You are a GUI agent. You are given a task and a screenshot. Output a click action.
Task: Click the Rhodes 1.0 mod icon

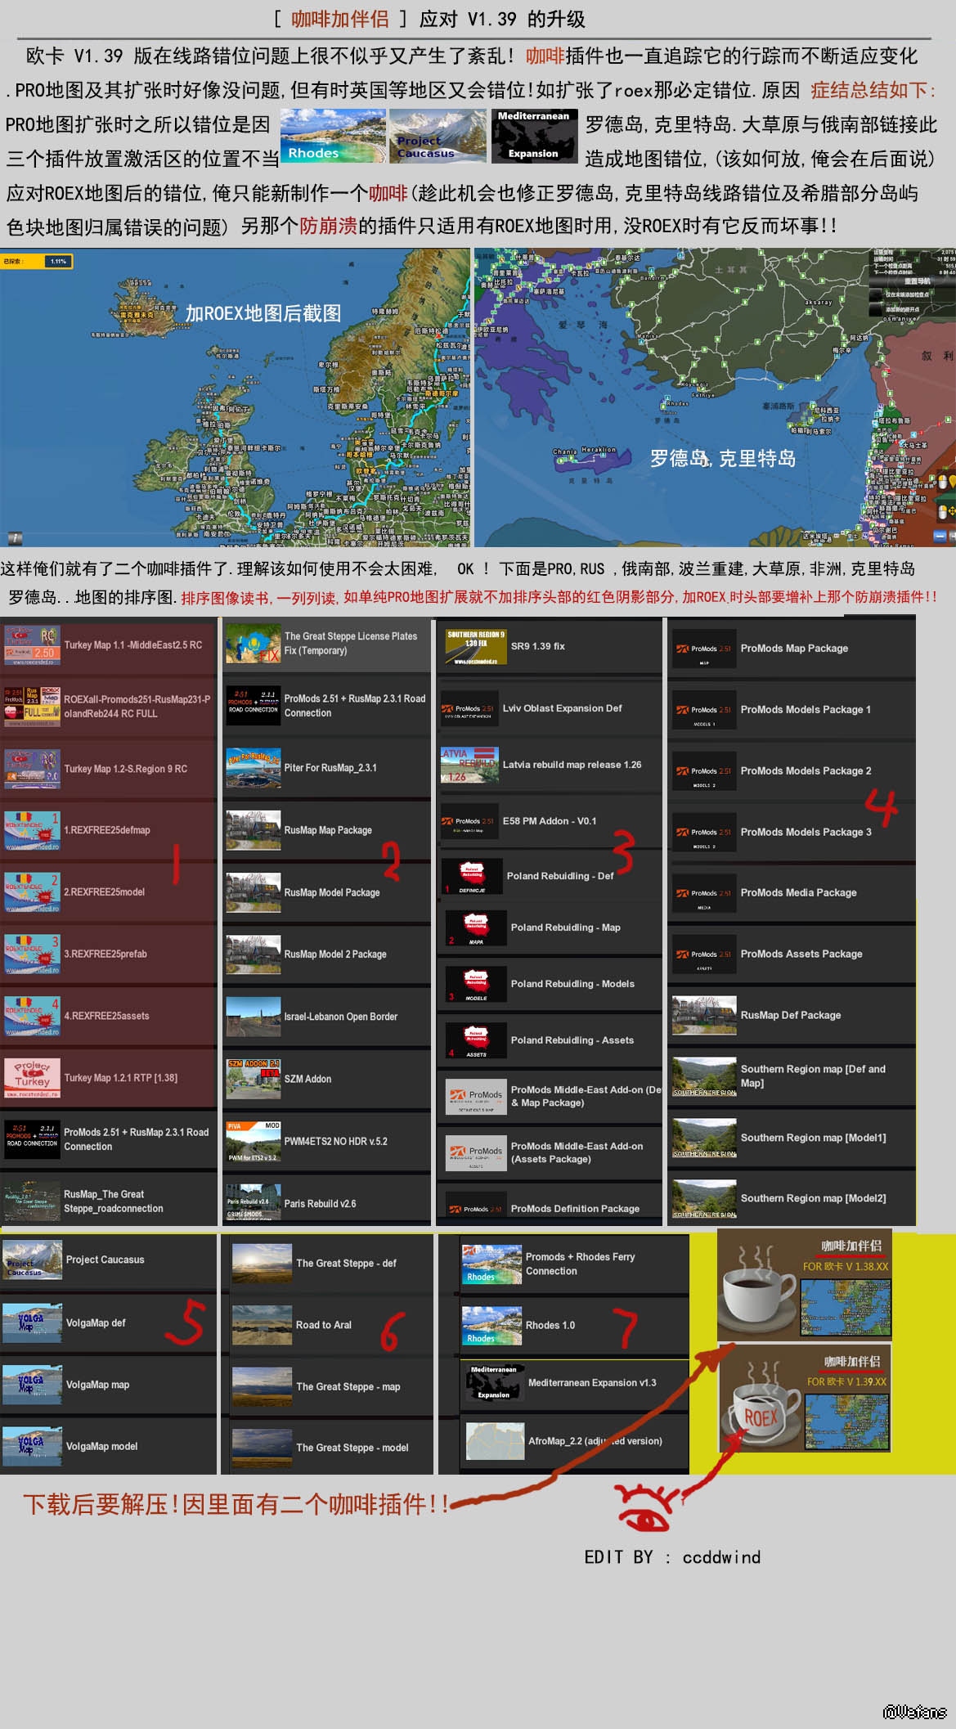(x=491, y=1325)
